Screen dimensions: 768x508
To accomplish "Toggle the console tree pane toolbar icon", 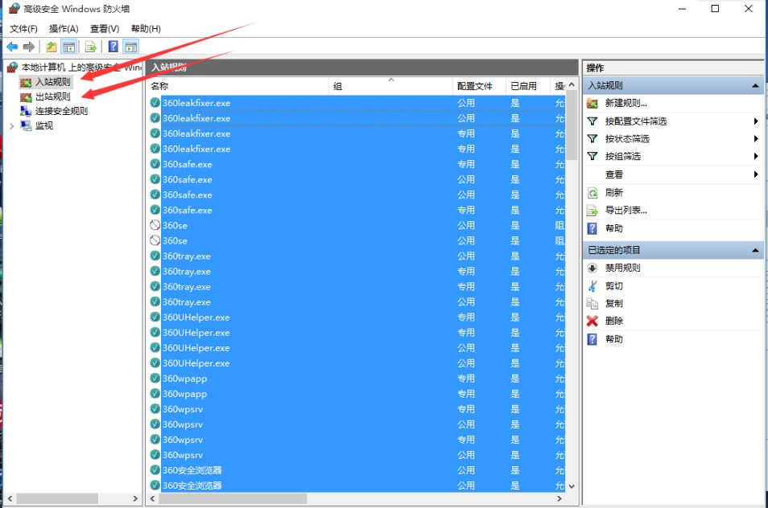I will [69, 47].
